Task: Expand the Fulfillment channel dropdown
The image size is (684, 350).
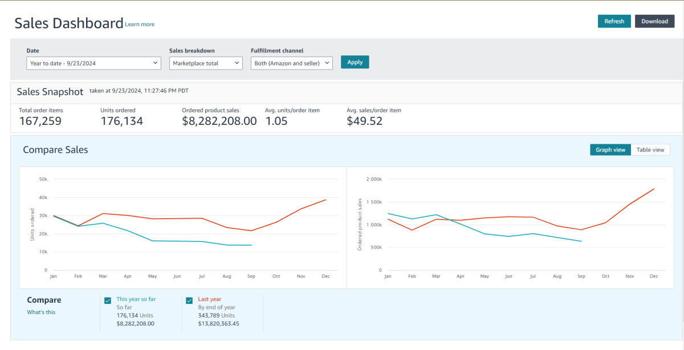Action: pyautogui.click(x=291, y=63)
